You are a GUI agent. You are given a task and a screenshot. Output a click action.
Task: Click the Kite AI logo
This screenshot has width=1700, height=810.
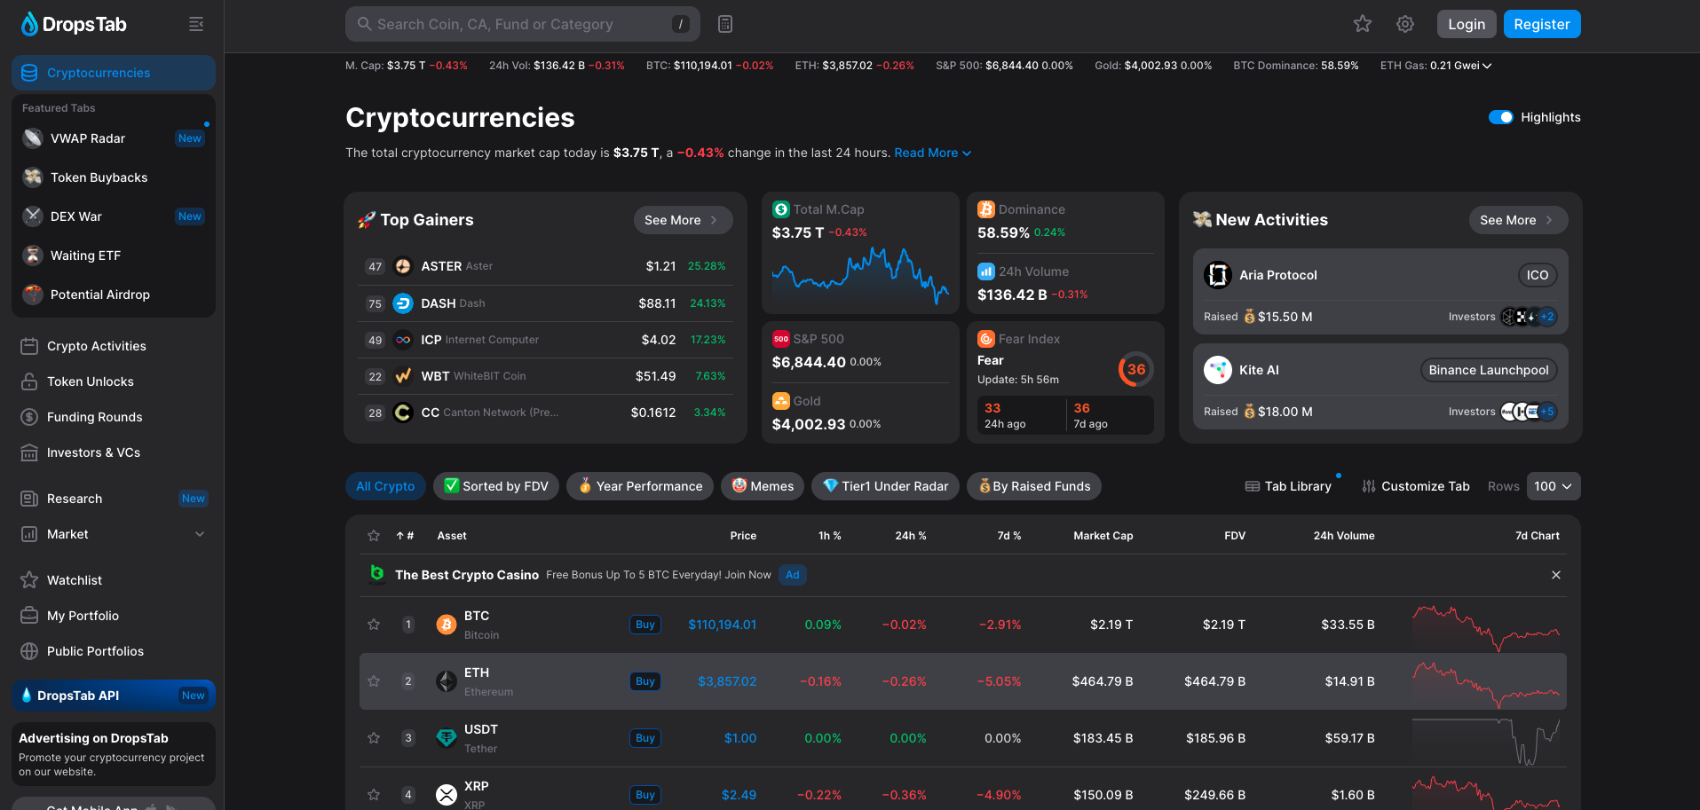click(x=1218, y=370)
